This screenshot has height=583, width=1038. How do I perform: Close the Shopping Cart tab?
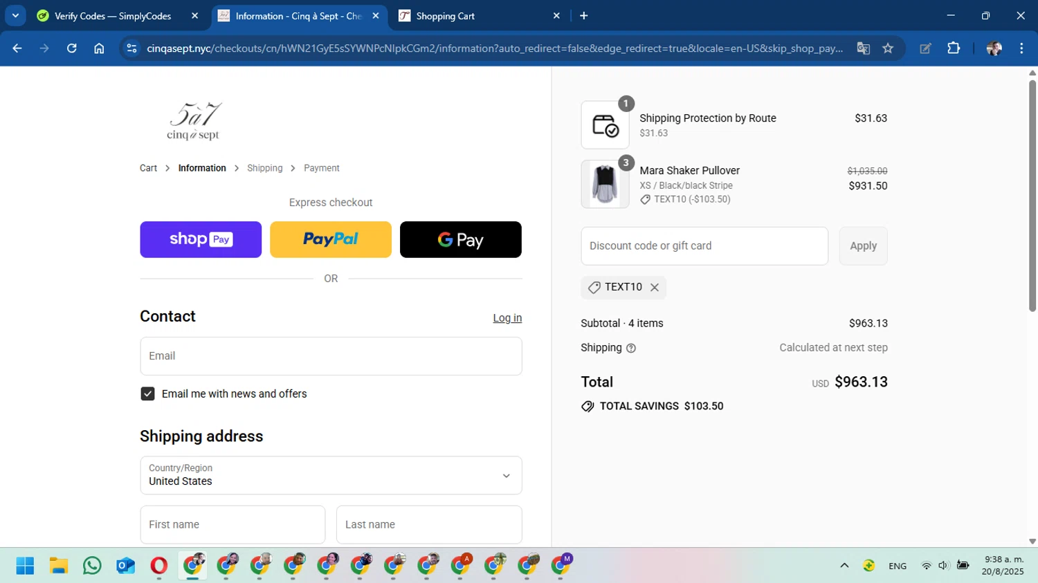pyautogui.click(x=556, y=15)
